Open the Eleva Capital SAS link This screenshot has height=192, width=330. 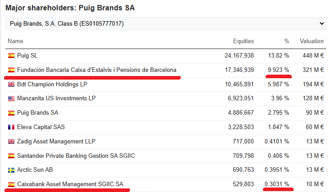pyautogui.click(x=41, y=127)
